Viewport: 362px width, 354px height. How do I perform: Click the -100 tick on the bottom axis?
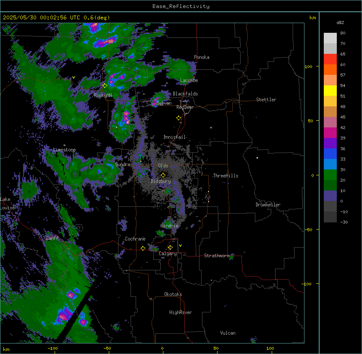(x=52, y=348)
